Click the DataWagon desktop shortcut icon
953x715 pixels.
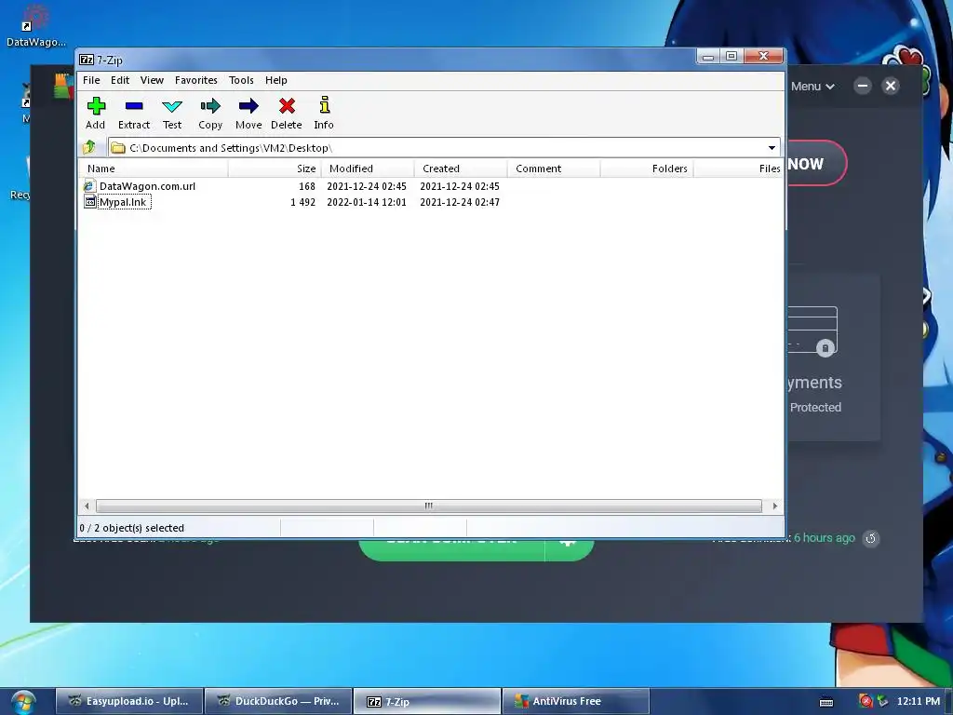coord(36,19)
